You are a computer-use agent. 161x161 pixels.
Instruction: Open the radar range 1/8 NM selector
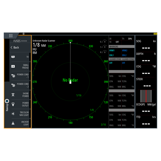coord(39,45)
